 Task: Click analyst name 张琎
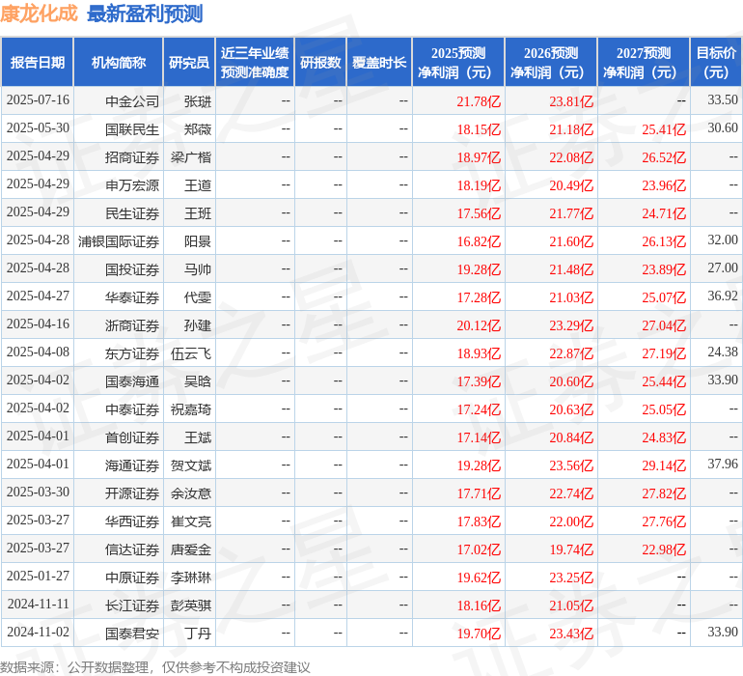coord(198,101)
